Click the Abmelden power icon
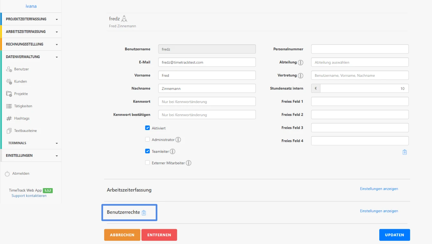432x244 pixels. coord(7,174)
